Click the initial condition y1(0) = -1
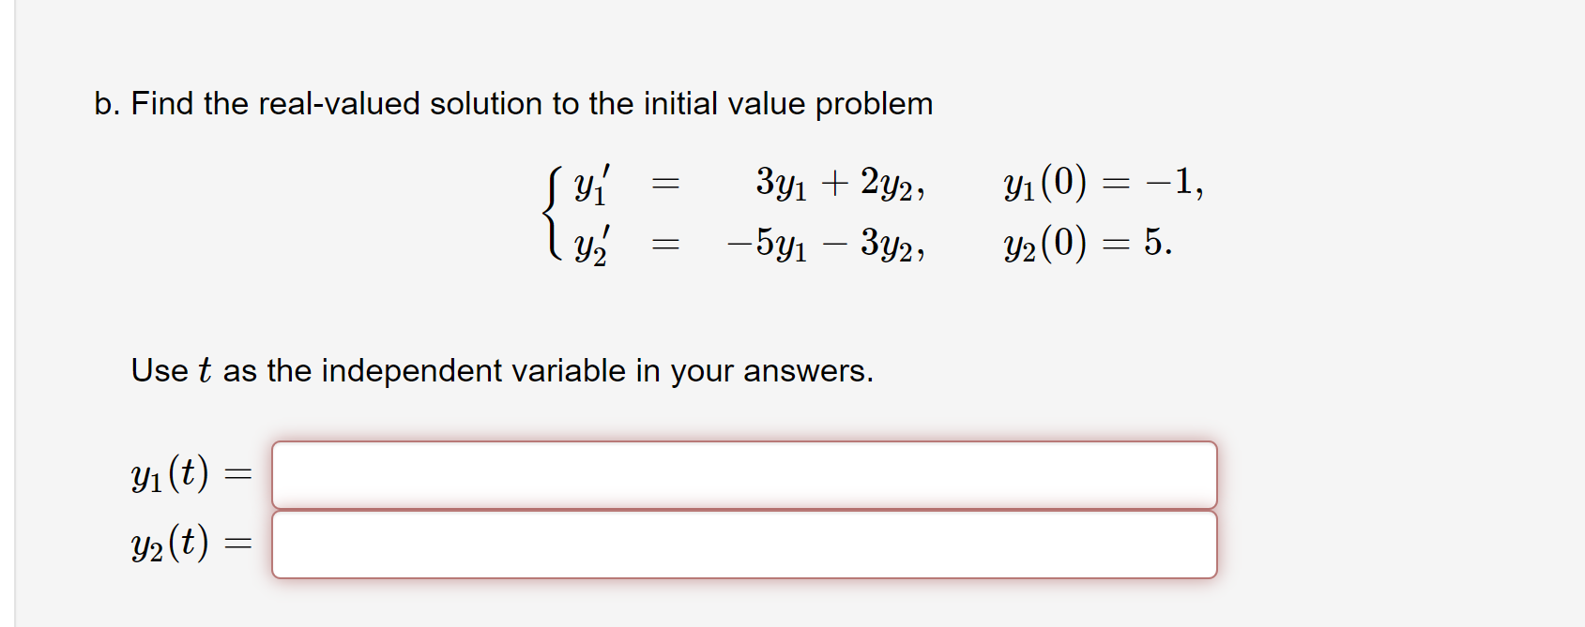The width and height of the screenshot is (1585, 627). coord(1100,184)
